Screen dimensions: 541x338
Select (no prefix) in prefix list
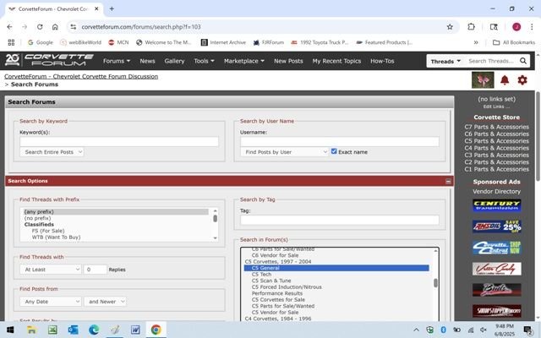pyautogui.click(x=37, y=218)
